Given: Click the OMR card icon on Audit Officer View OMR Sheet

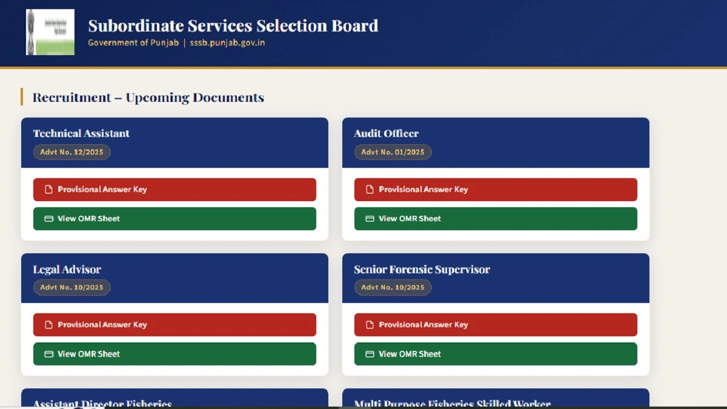Looking at the screenshot, I should [x=370, y=219].
